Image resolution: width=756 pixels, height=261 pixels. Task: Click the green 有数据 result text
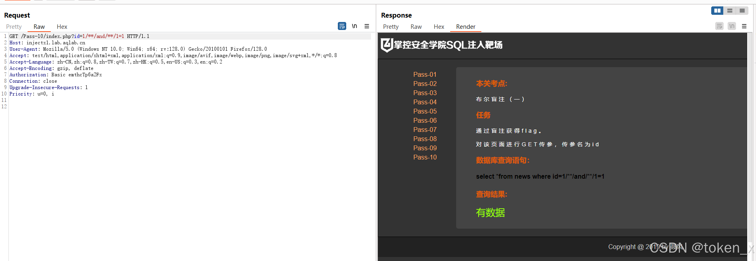coord(491,213)
